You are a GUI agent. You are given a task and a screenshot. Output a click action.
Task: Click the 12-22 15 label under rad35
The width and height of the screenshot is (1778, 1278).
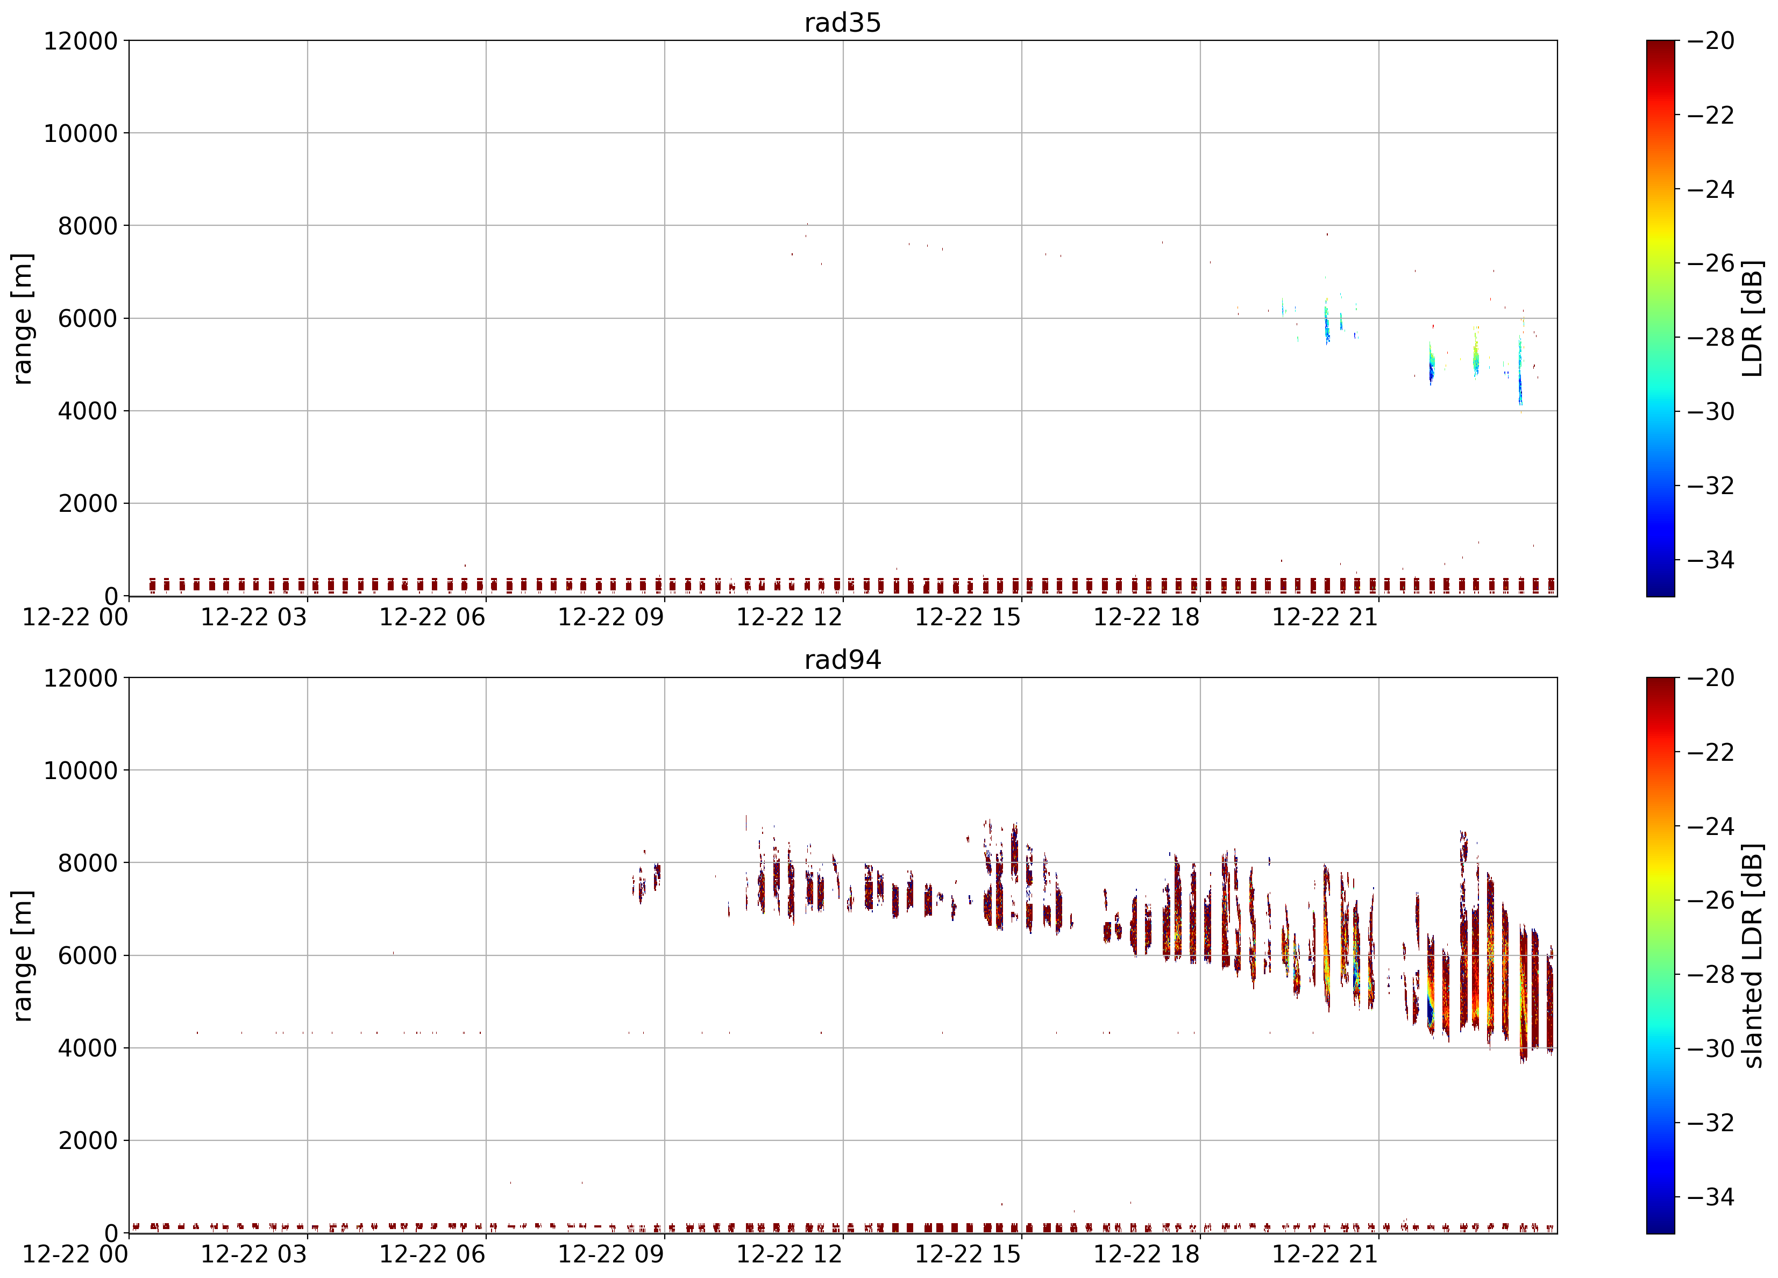(968, 617)
